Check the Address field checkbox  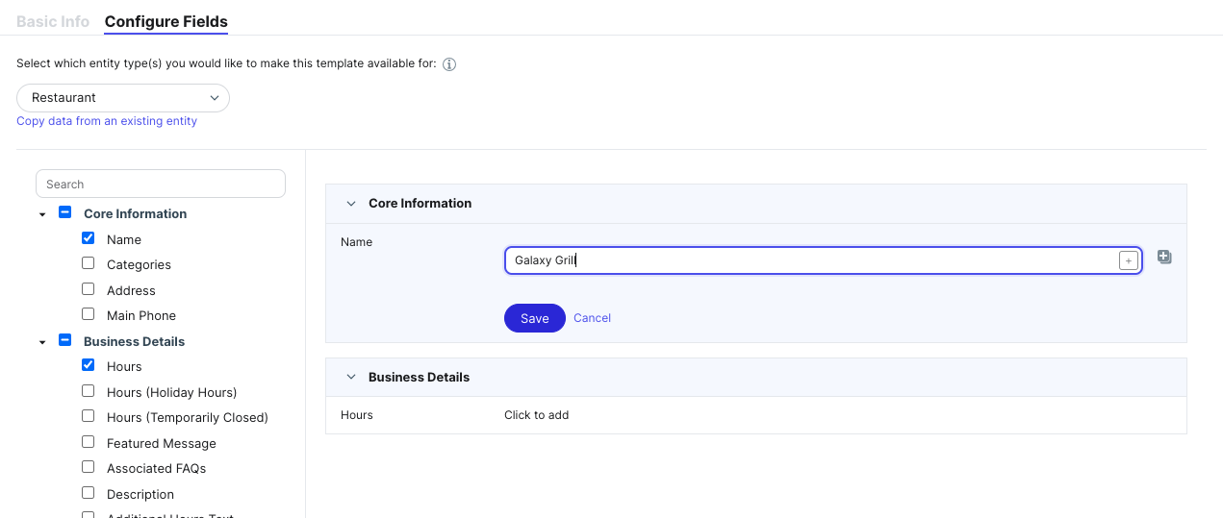coord(89,289)
